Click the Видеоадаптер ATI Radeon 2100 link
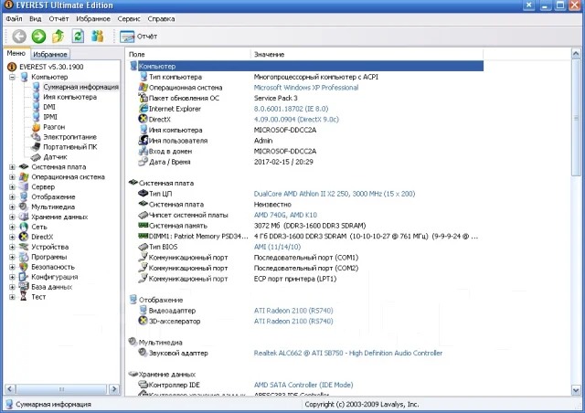585x413 pixels. (x=293, y=311)
